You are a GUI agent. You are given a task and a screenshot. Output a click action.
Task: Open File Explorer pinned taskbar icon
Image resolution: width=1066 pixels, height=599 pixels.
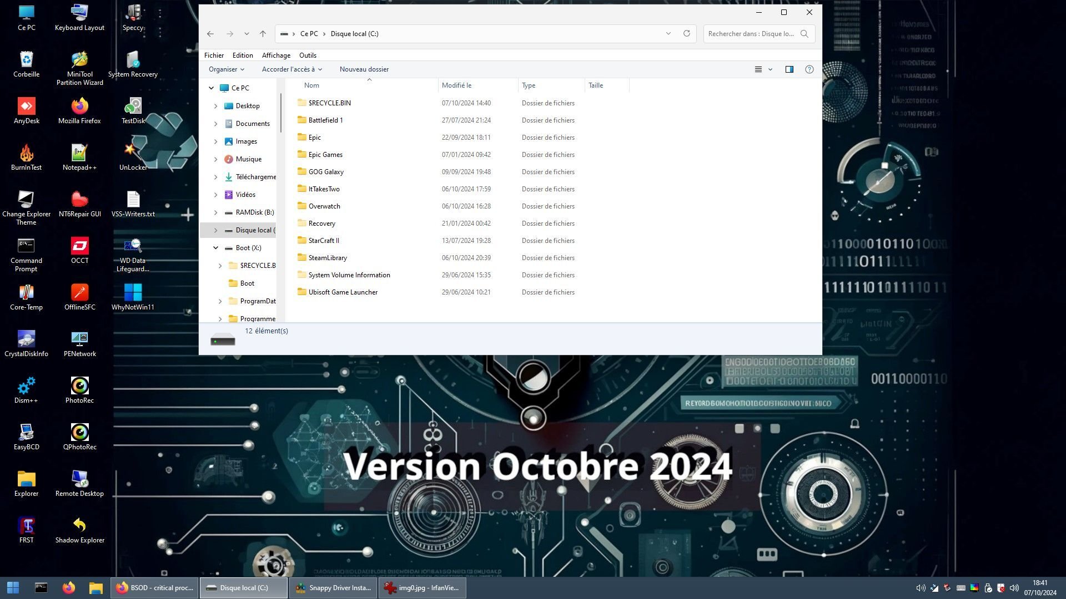point(96,588)
